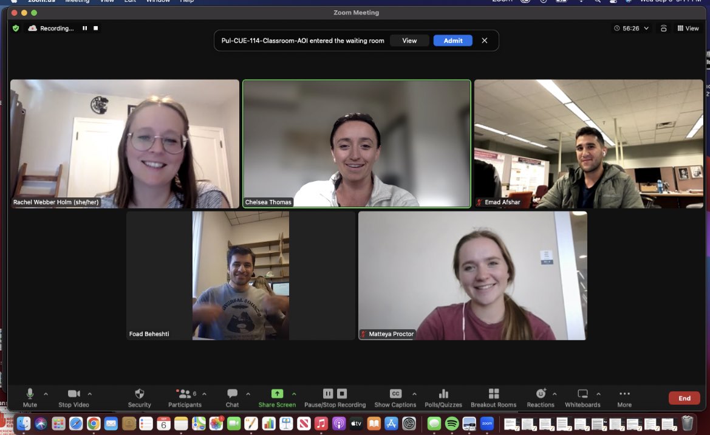Click the name label "Matteya Proctor"
Viewport: 710px width, 435px height.
[391, 334]
